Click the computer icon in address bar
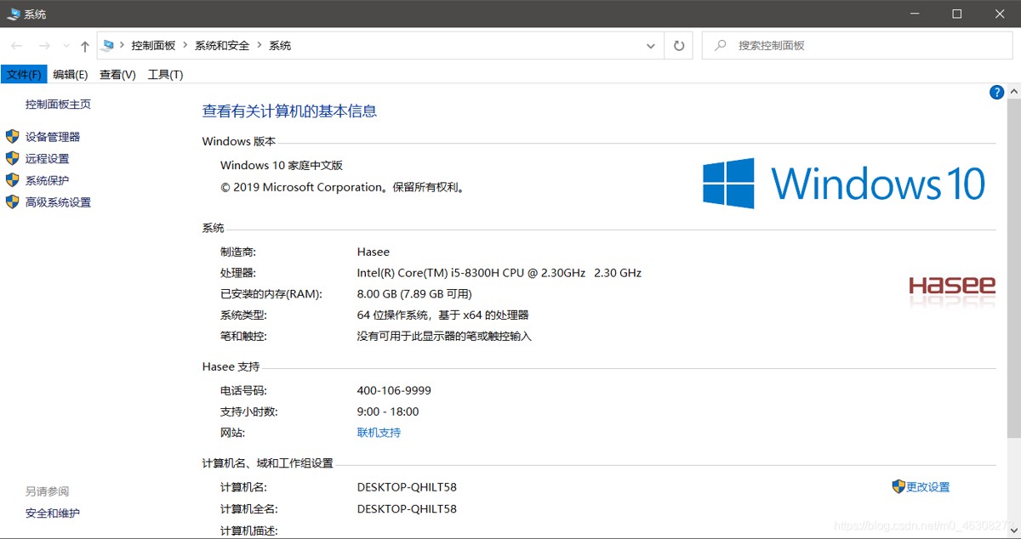This screenshot has height=539, width=1021. [108, 46]
